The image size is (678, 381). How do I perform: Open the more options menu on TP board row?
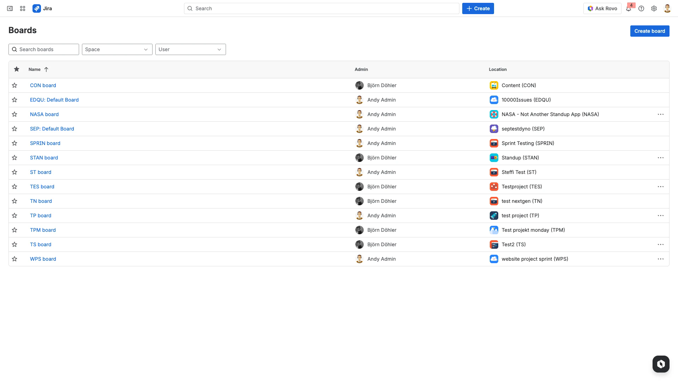[x=661, y=215]
